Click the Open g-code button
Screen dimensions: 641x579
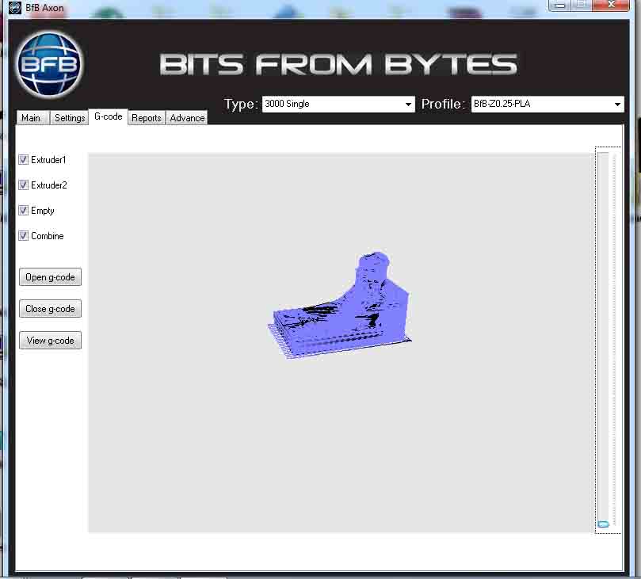[x=50, y=277]
